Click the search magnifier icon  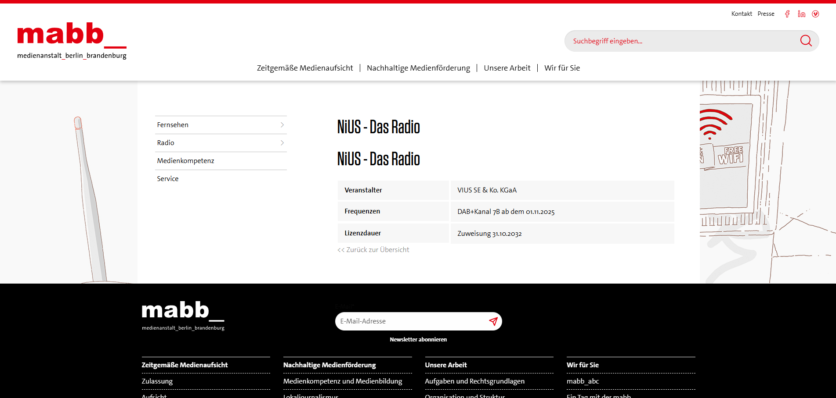[806, 41]
